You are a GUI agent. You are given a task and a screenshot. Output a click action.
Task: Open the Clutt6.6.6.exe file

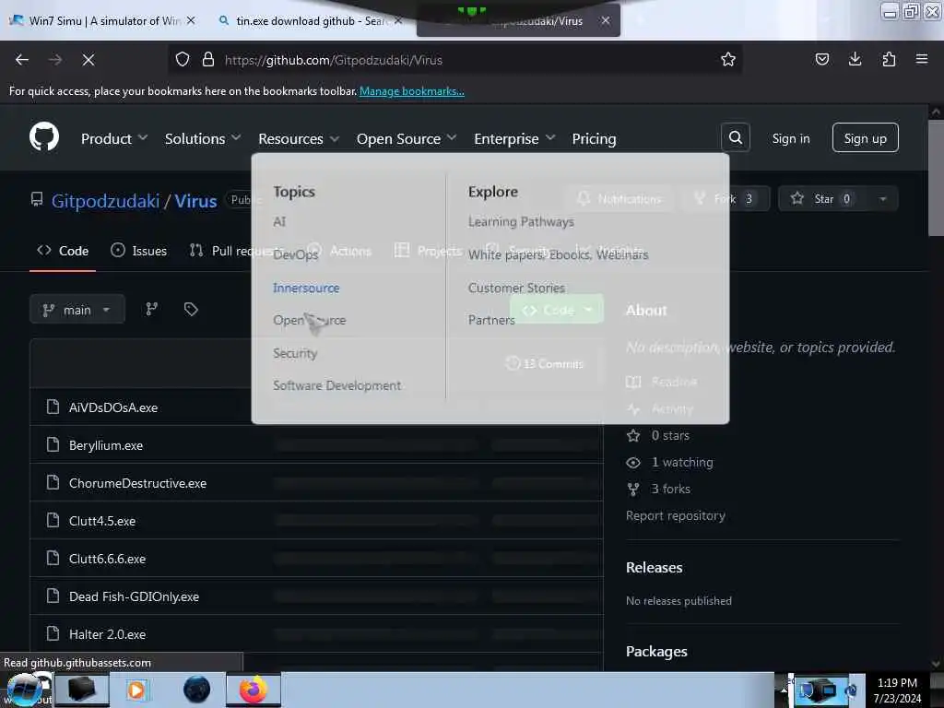(107, 559)
